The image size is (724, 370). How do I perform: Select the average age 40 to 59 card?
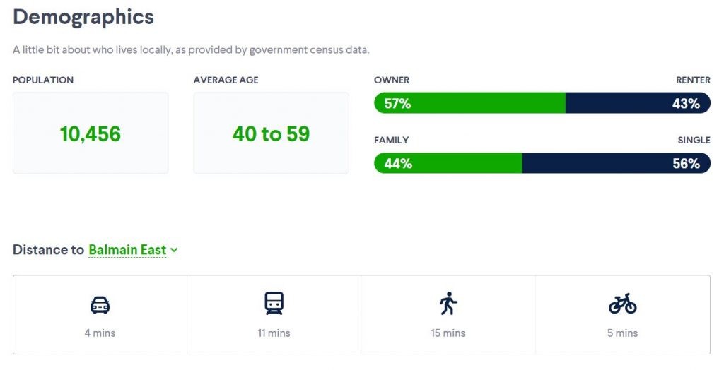[271, 133]
